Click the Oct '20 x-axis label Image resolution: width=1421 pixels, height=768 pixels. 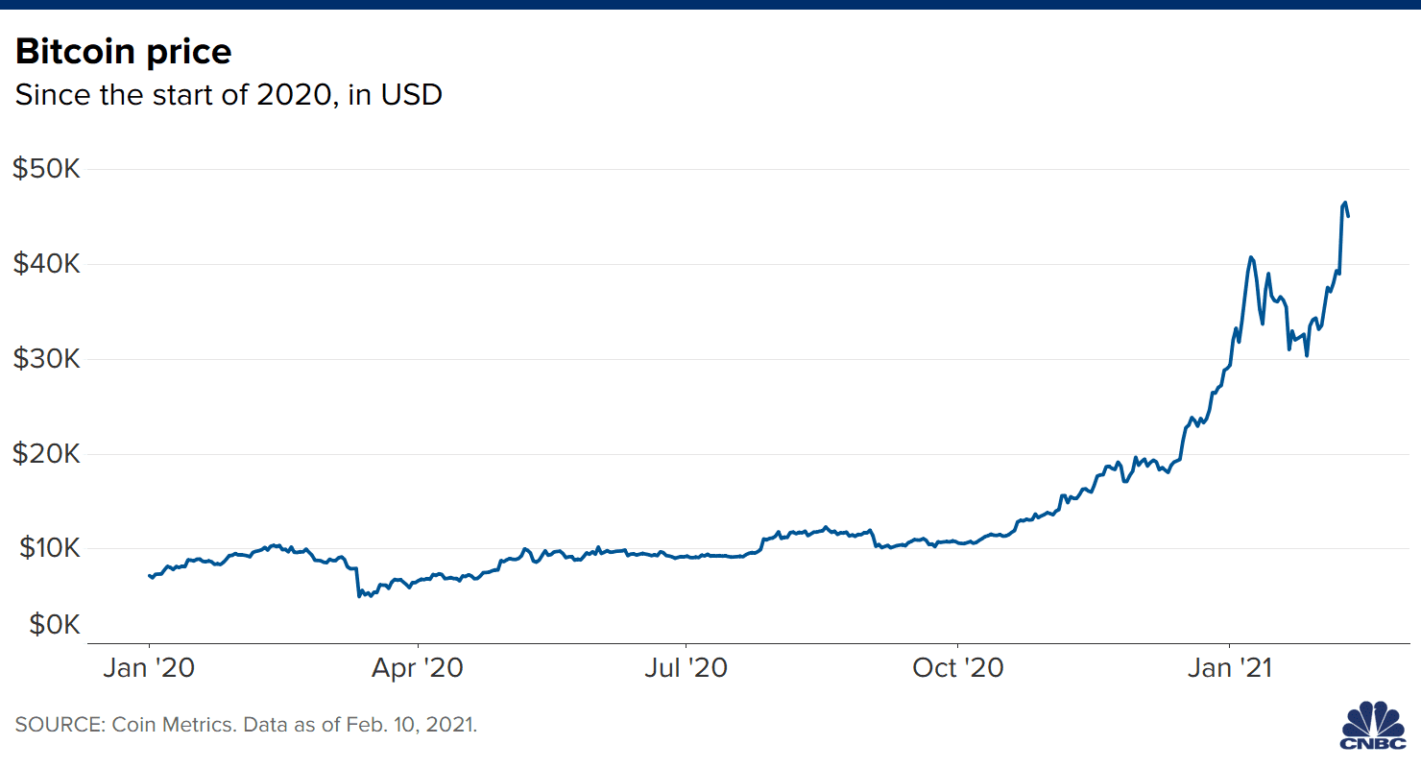point(958,668)
